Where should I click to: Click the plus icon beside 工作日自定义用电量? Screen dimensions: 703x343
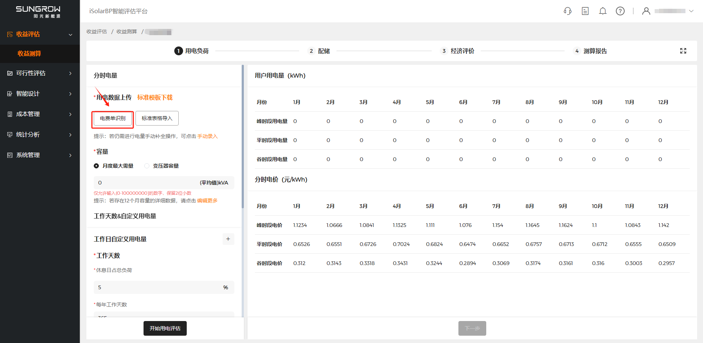click(228, 239)
